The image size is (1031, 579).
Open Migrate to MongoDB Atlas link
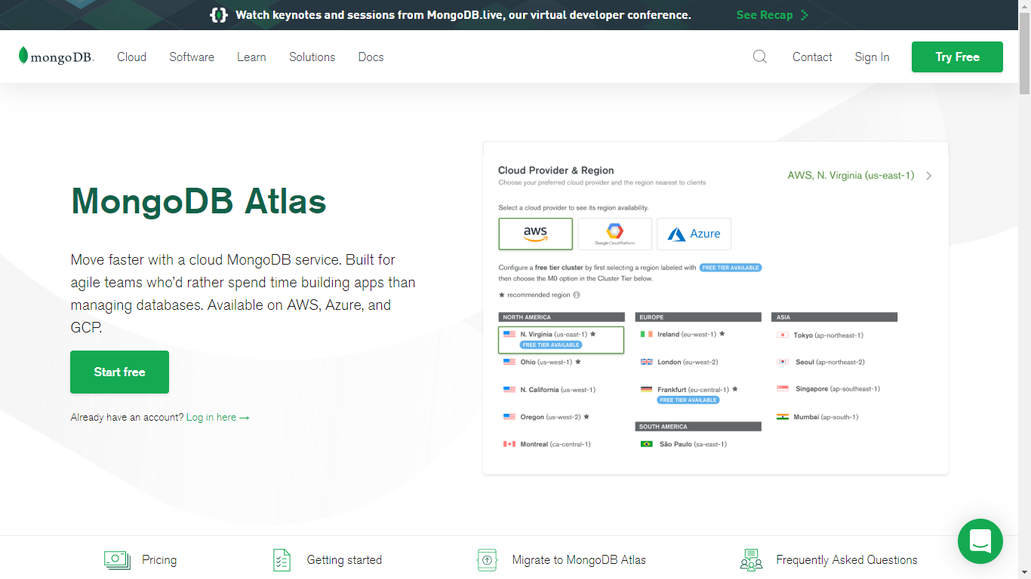point(579,559)
